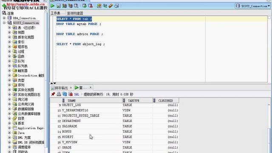
Task: Run the statement with green play icon
Action: (52, 6)
